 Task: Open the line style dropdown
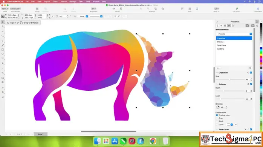pyautogui.click(x=96, y=16)
